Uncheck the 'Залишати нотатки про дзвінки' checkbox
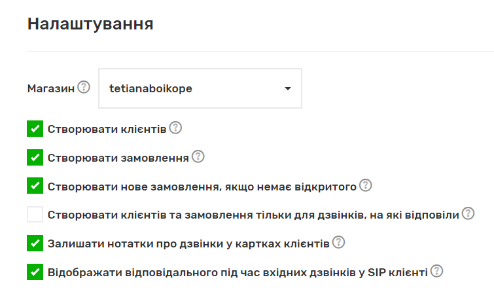Screen dimensions: 494x305 tap(35, 243)
